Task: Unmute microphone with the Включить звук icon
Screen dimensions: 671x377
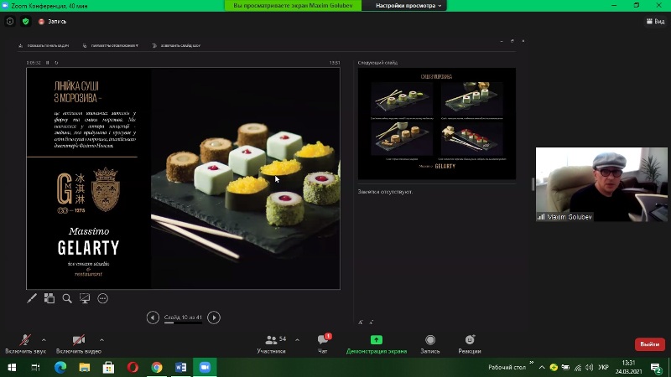Action: pos(25,339)
